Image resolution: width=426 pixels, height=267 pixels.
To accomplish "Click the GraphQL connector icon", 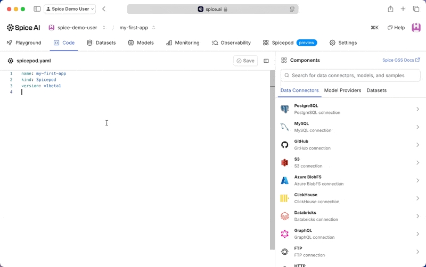I will [x=285, y=234].
